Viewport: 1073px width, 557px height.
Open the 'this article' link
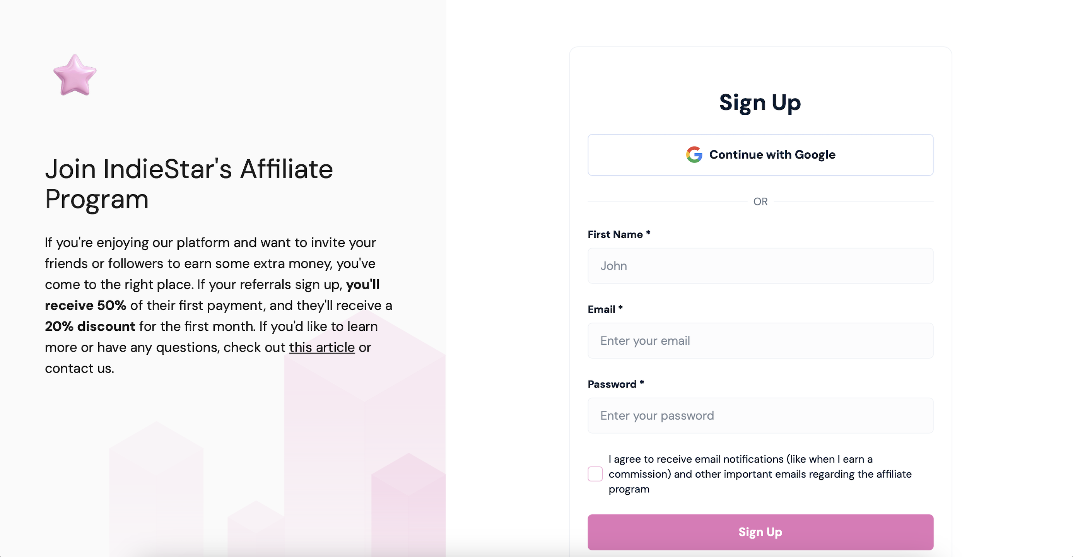[x=321, y=347]
